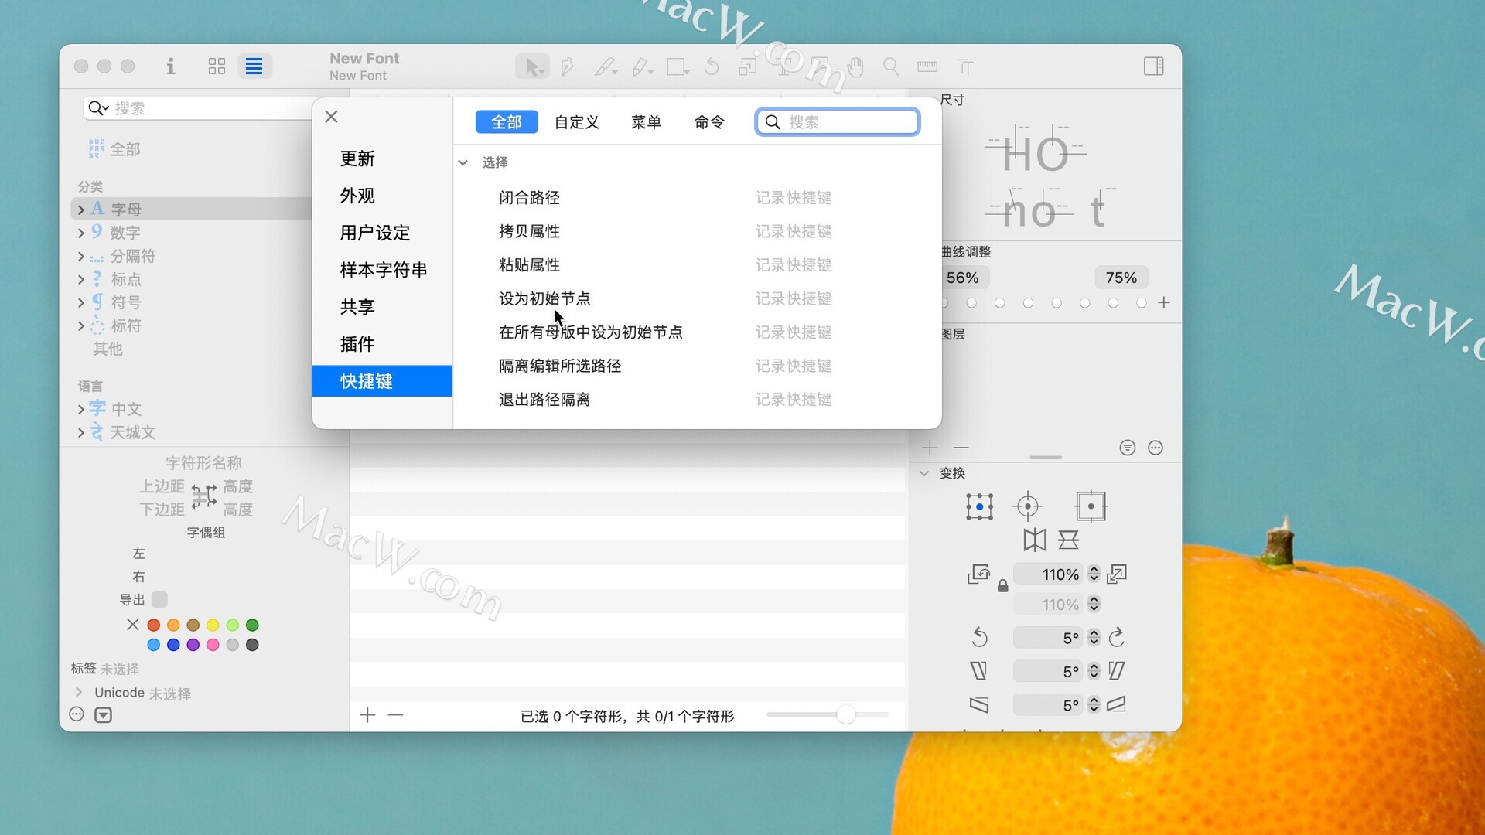Toggle the scale proportion lock
Viewport: 1485px width, 835px height.
click(1002, 586)
